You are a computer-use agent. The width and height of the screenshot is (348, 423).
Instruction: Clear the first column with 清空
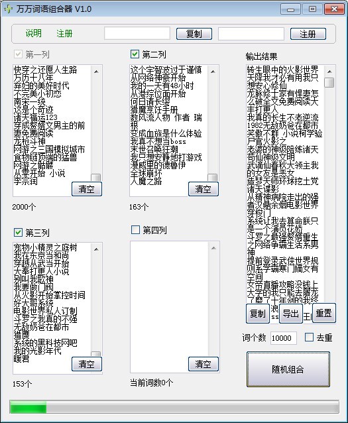[x=87, y=189]
